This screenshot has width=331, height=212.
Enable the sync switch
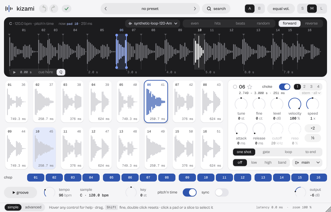coord(222,192)
